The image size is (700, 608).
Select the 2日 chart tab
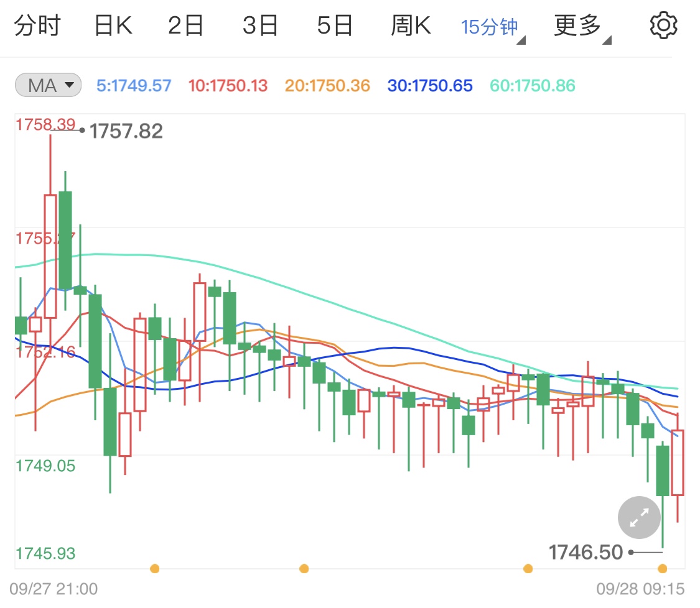pyautogui.click(x=185, y=25)
